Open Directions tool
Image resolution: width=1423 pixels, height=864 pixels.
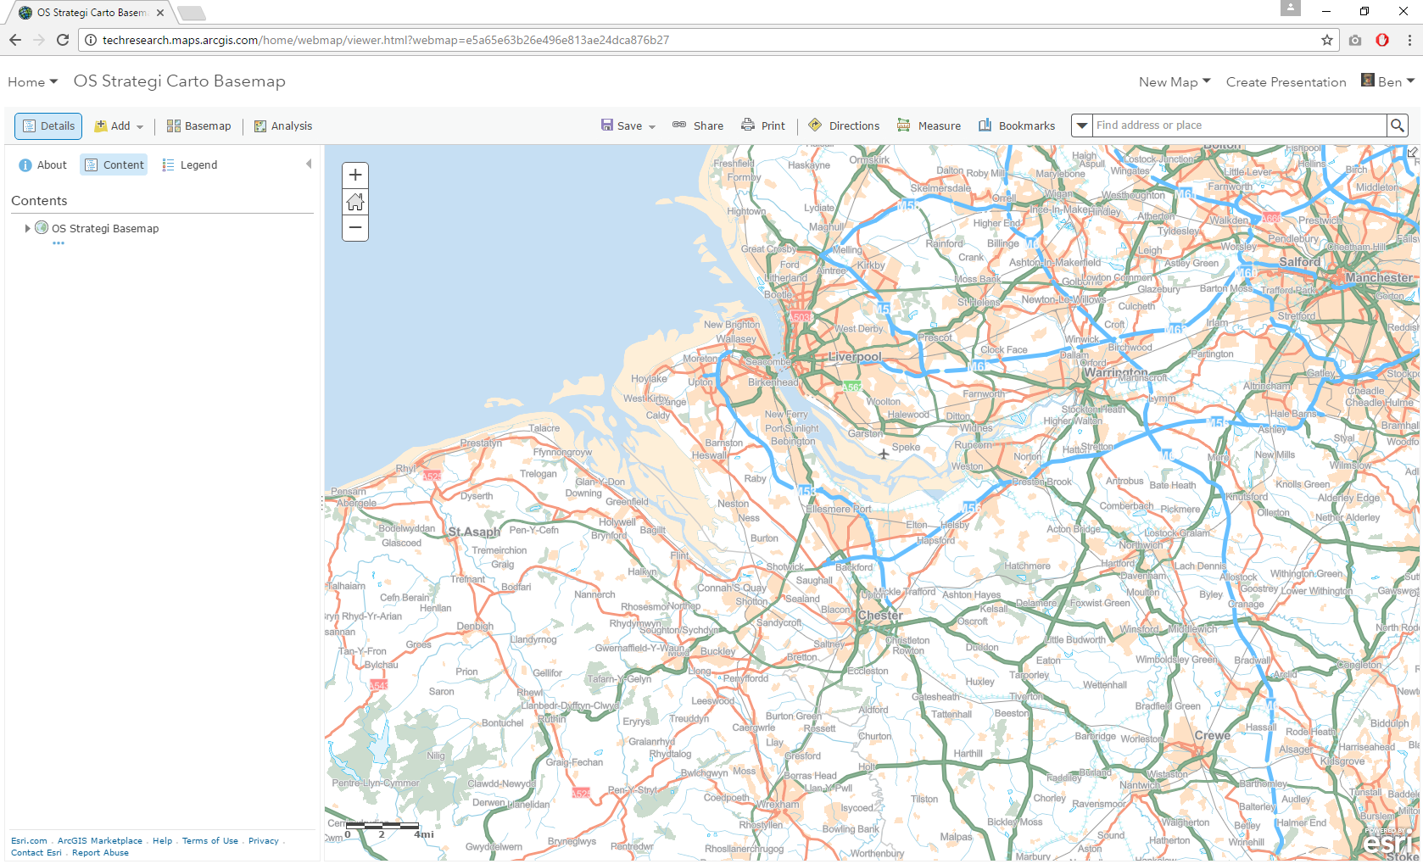pyautogui.click(x=844, y=125)
